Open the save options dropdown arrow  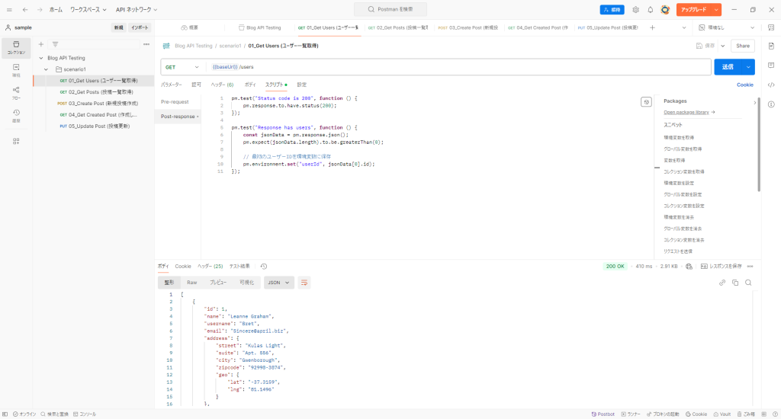723,46
